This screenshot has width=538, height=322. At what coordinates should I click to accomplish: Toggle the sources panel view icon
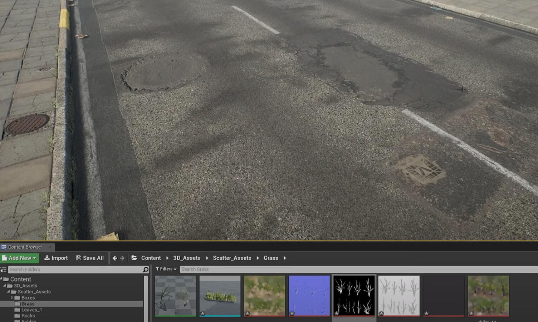pyautogui.click(x=4, y=269)
